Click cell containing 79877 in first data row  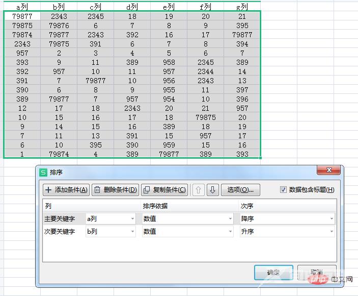click(x=22, y=16)
